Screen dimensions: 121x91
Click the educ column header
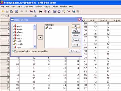point(92,20)
